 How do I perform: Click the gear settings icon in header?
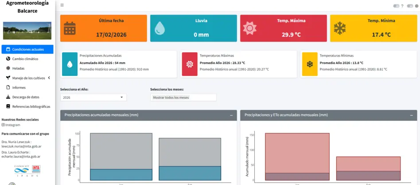(416, 6)
